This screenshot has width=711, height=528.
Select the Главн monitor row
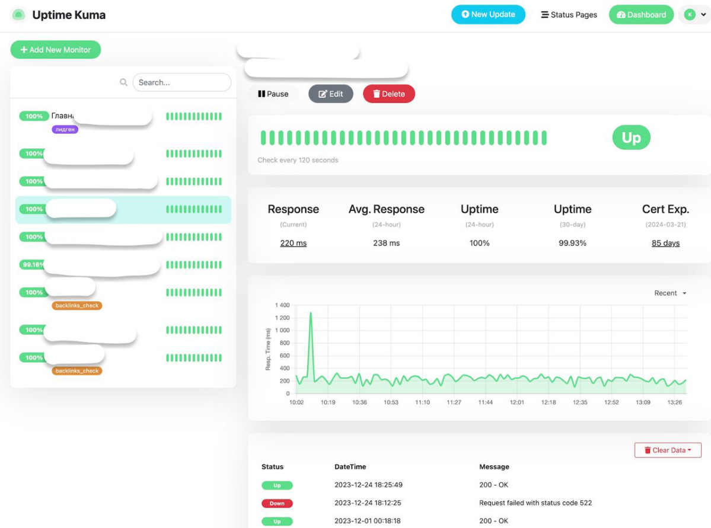pyautogui.click(x=123, y=122)
